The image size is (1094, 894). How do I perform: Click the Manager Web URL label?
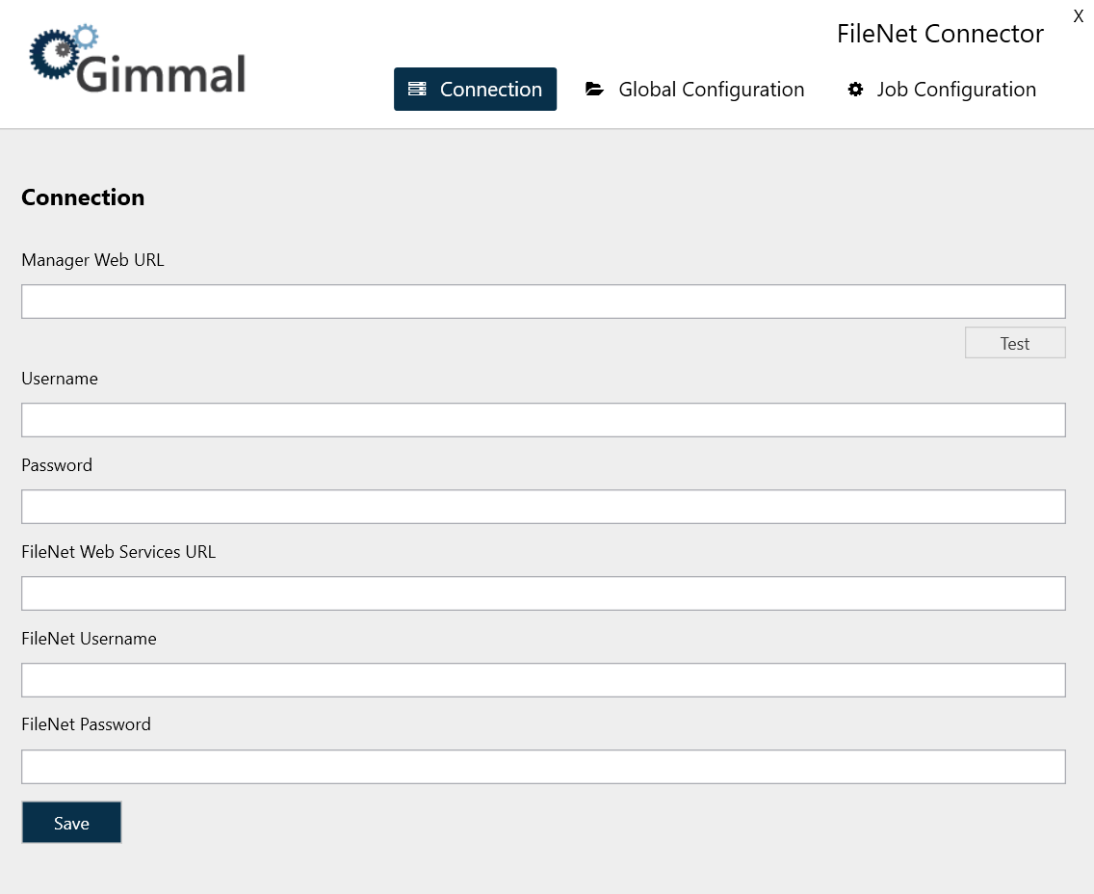click(x=92, y=260)
